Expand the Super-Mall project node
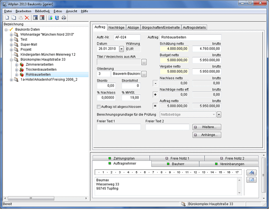This screenshot has width=270, height=210. [11, 45]
